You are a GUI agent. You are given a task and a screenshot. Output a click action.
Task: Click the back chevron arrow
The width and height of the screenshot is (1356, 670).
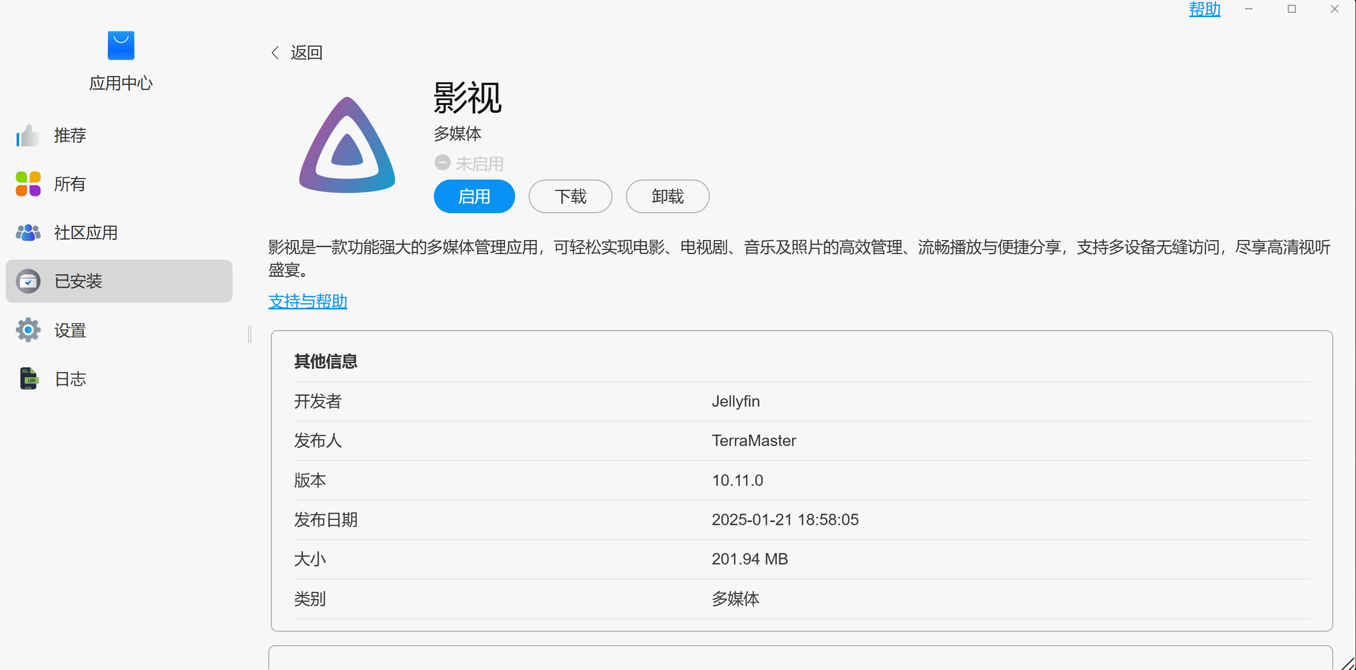coord(275,53)
